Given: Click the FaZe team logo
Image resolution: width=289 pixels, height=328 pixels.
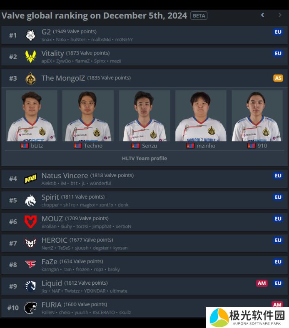Looking at the screenshot, I should [x=30, y=264].
